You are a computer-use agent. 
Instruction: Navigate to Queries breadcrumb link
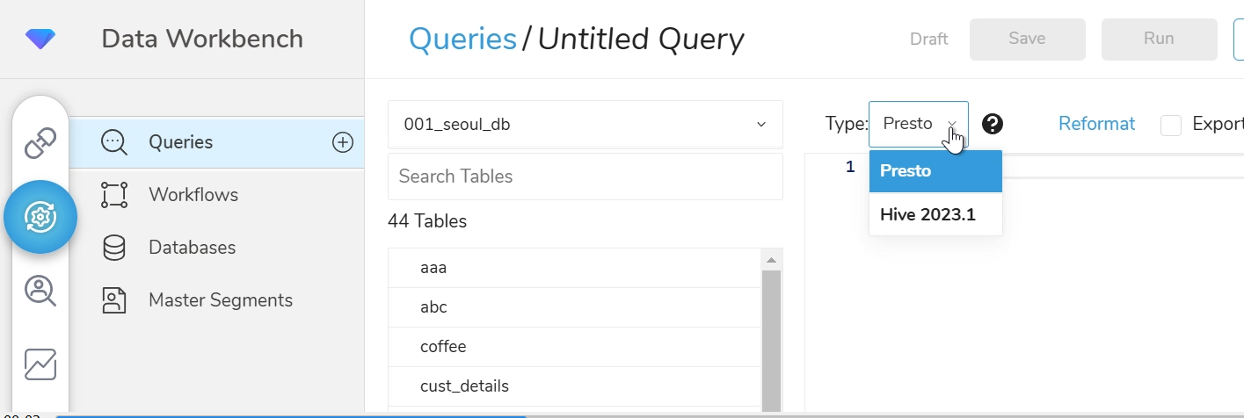point(462,39)
